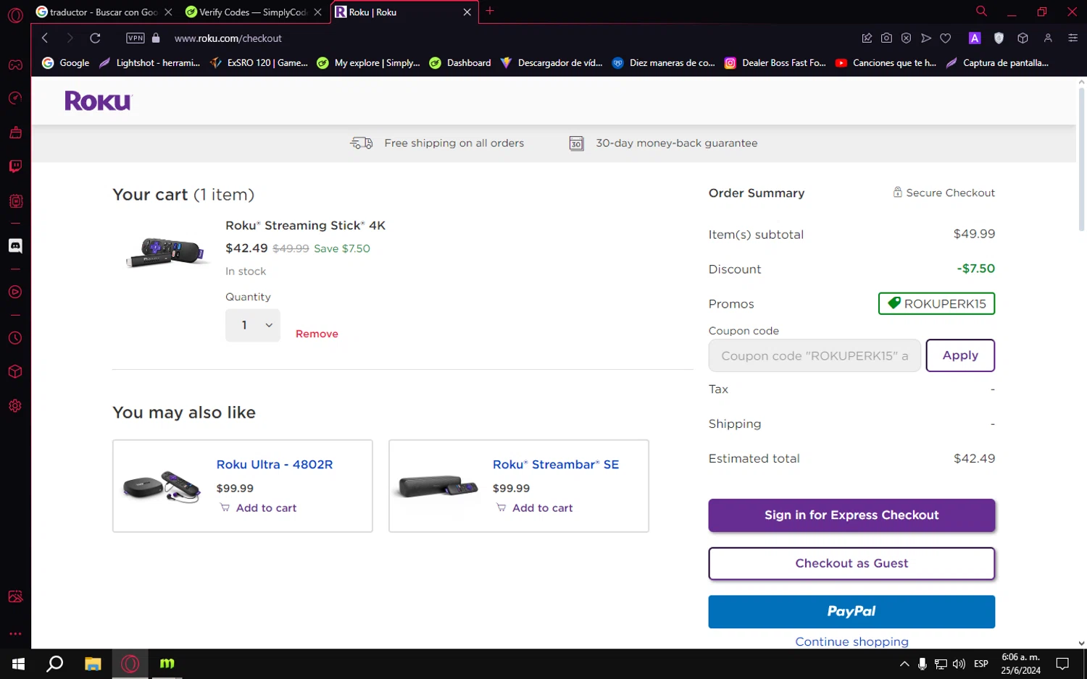Click the address bar URL

coord(228,38)
